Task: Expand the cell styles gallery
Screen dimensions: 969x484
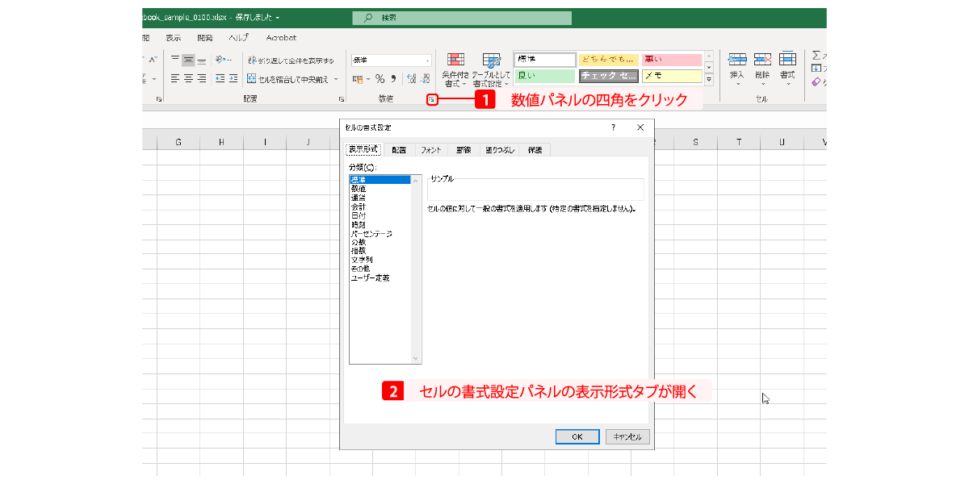Action: (x=709, y=80)
